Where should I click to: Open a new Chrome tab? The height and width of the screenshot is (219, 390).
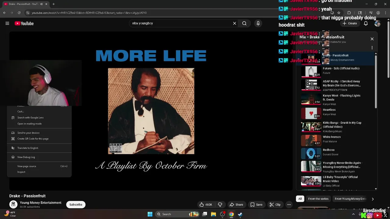pos(54,4)
